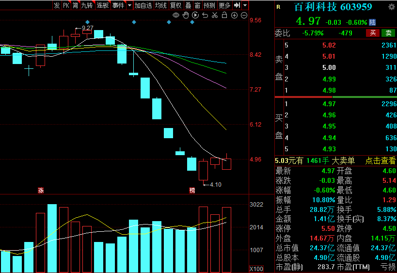Image resolution: width=397 pixels, height=273 pixels.
Task: Select the scissors cut tool
Action: 214,16
